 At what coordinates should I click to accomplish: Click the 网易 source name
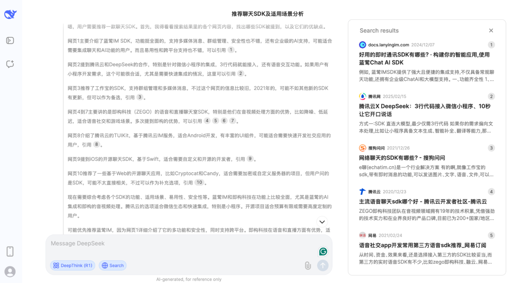[x=372, y=235]
